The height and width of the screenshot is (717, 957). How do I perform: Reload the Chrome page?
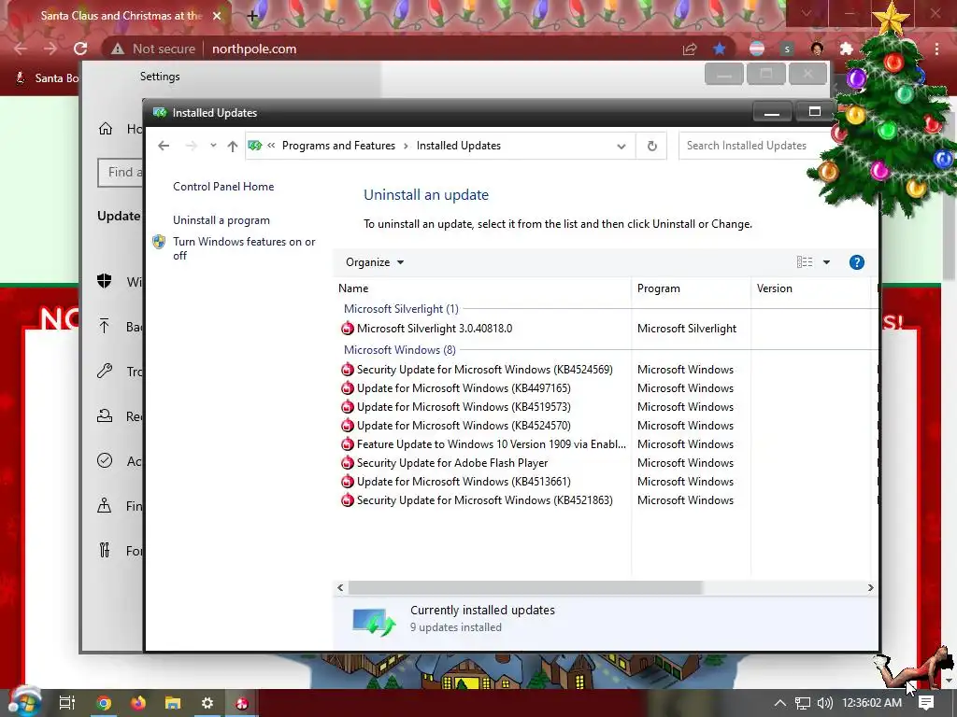(x=80, y=49)
